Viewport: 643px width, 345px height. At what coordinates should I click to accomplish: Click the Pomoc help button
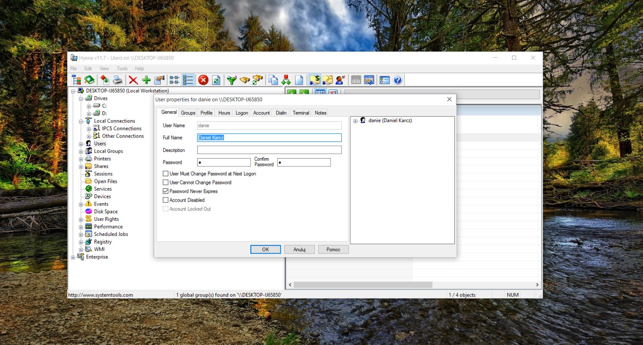pos(333,250)
